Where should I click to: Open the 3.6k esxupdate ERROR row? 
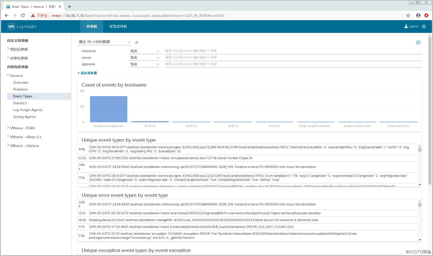click(248, 236)
